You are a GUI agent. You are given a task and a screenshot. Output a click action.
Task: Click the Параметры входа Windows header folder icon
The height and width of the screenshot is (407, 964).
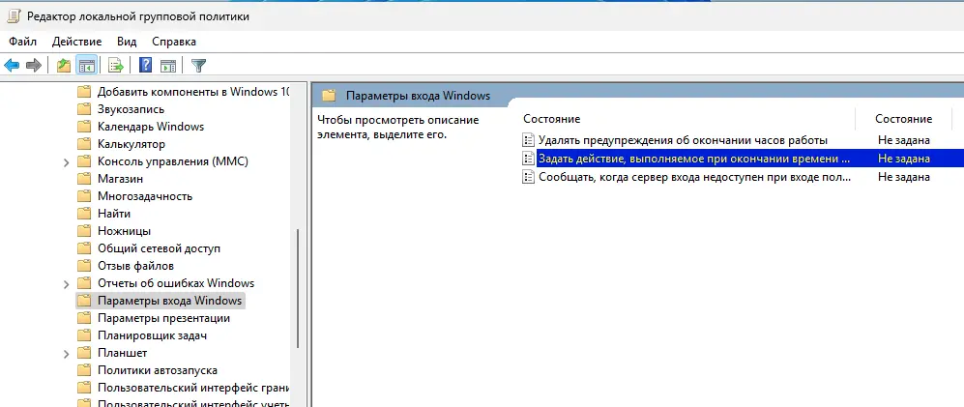point(330,96)
